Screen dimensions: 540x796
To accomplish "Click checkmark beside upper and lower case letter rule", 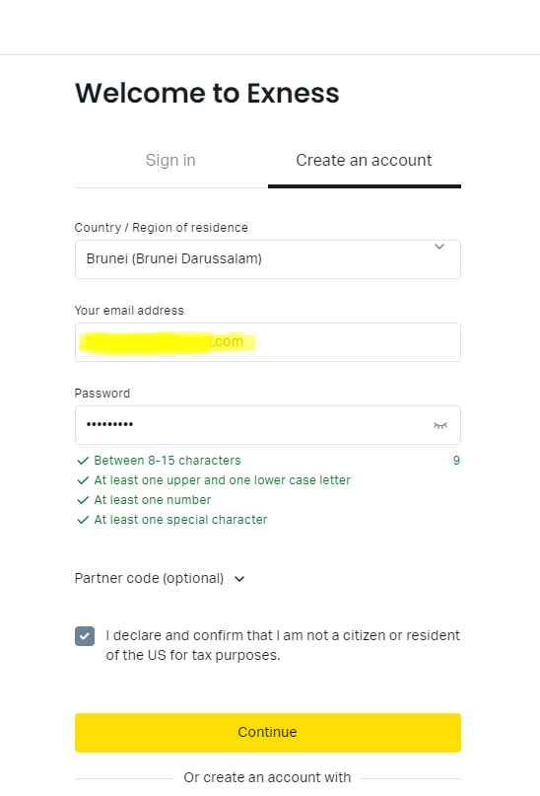I will click(x=83, y=480).
